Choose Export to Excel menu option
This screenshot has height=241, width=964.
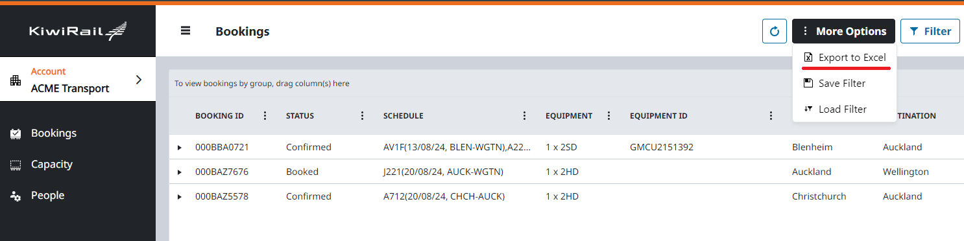click(x=845, y=58)
